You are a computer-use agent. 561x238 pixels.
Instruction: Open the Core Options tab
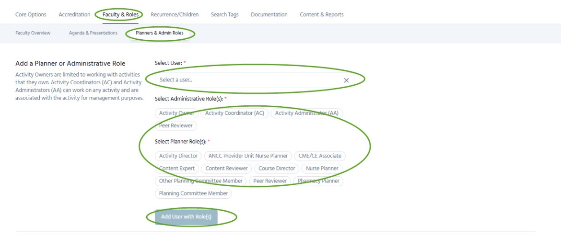pos(31,14)
